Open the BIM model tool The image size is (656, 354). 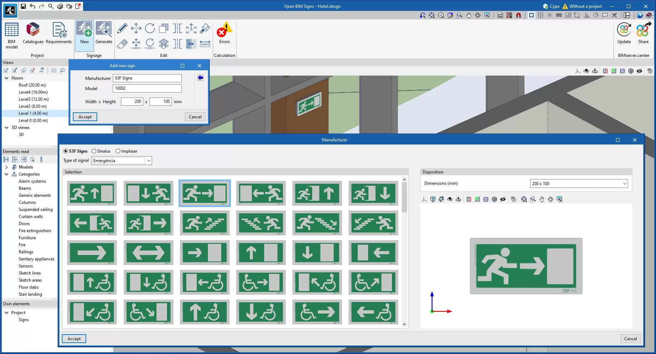[11, 35]
